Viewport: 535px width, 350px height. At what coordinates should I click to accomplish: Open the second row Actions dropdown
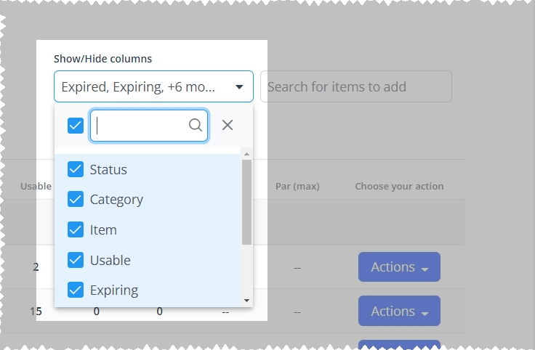(x=399, y=311)
